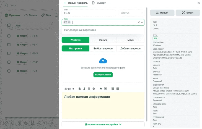Expand Дополнительные настройки section
202x129 pixels.
(x=103, y=124)
